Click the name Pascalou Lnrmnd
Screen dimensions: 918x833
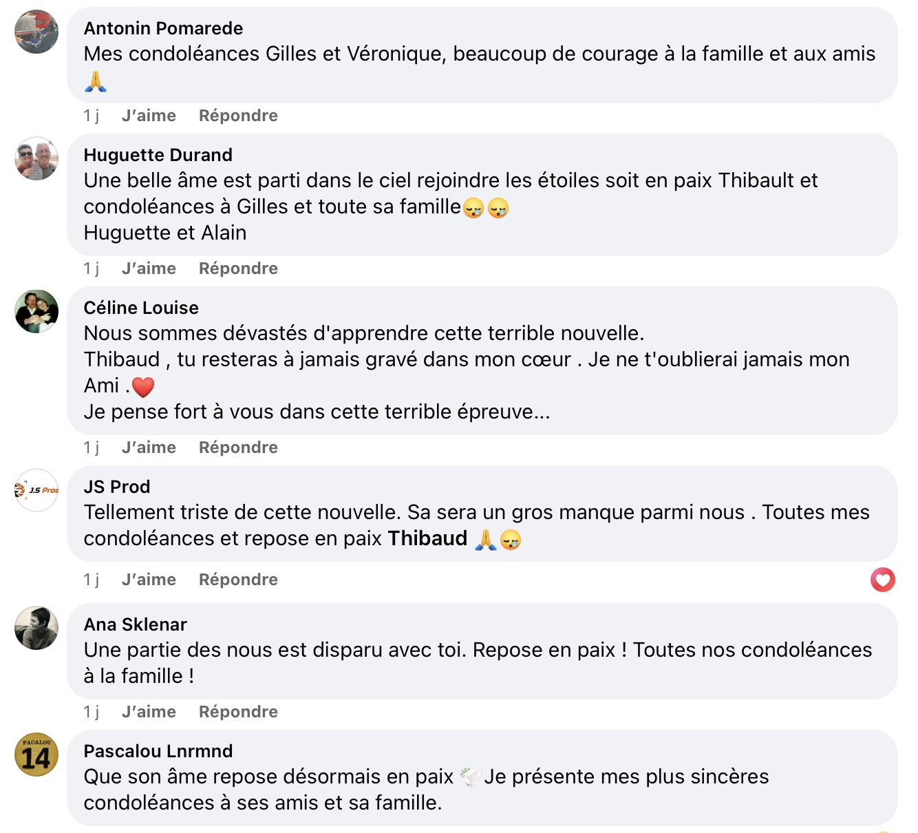tap(158, 751)
